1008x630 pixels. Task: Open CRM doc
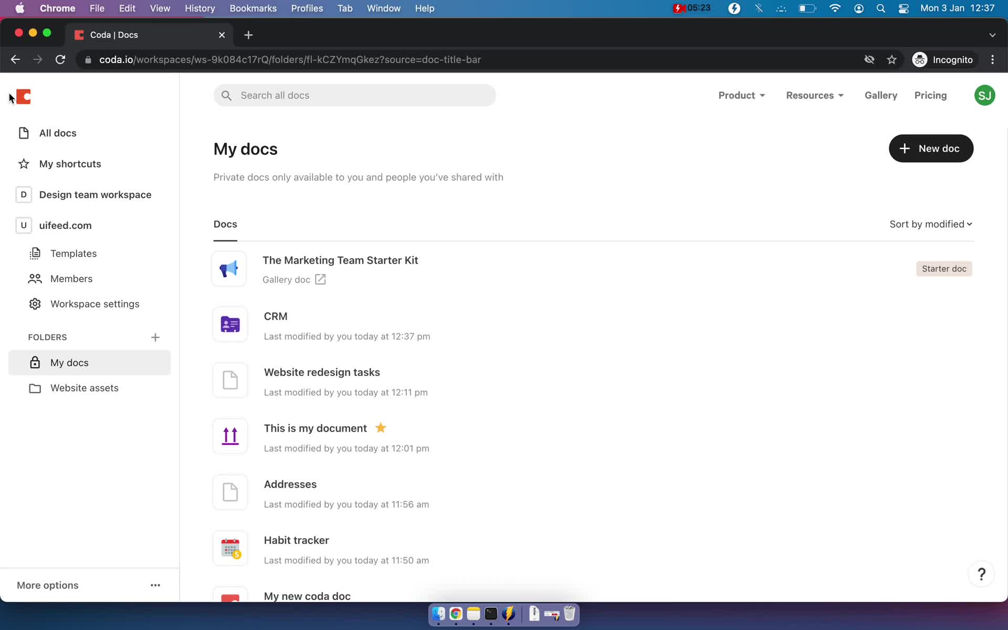click(276, 317)
